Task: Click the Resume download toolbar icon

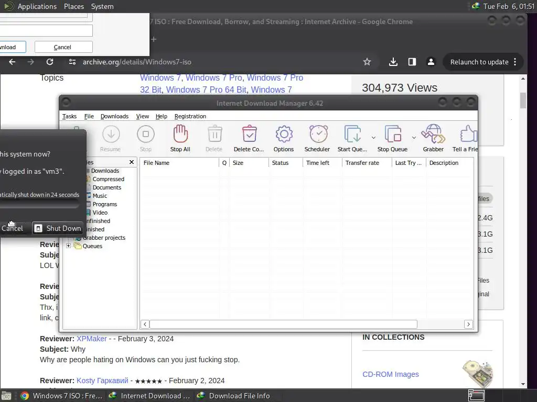Action: (111, 135)
